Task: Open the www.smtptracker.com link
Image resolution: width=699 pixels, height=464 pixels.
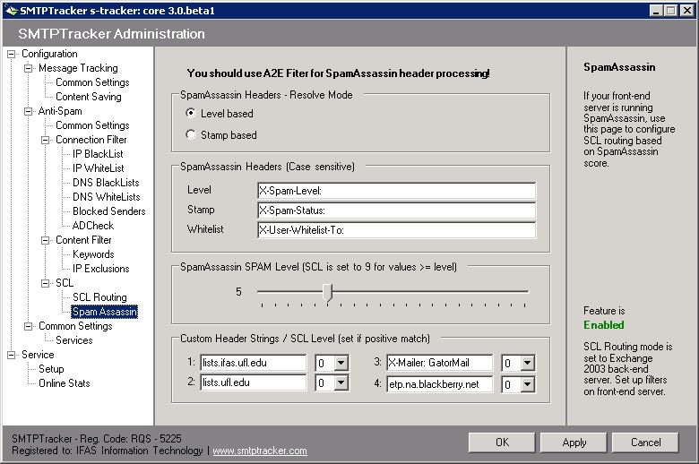Action: 259,451
